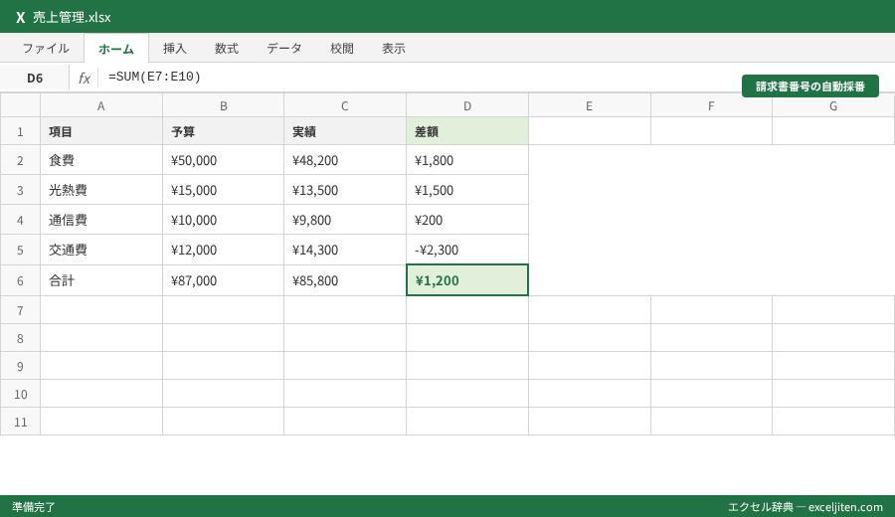This screenshot has height=517, width=895.
Task: Click the ¥1,500 difference cell
Action: tap(467, 190)
